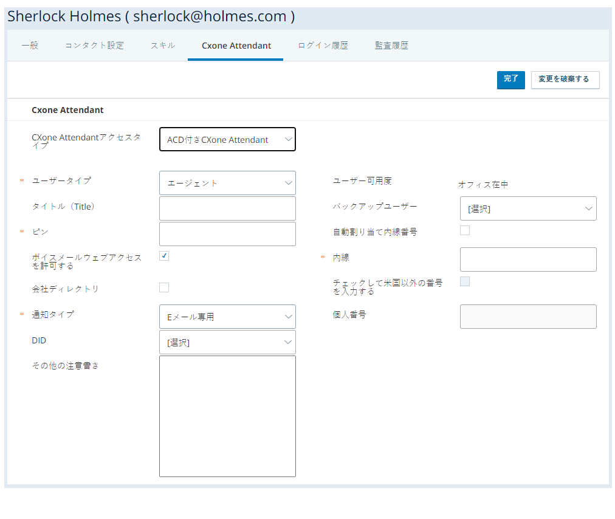View the ログイン履歴 tab
615x519 pixels.
tap(323, 46)
